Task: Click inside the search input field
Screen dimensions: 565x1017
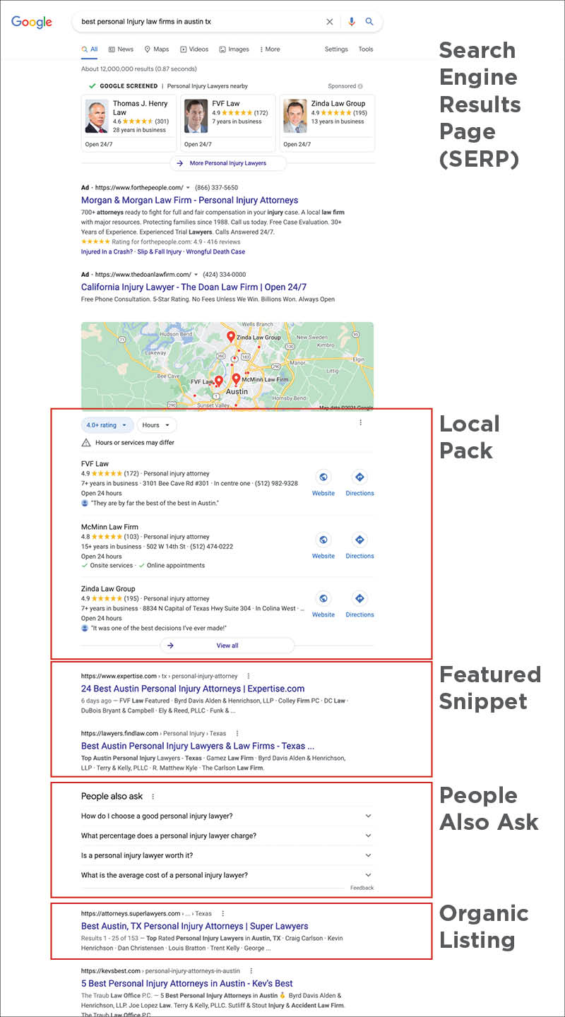Action: [198, 22]
